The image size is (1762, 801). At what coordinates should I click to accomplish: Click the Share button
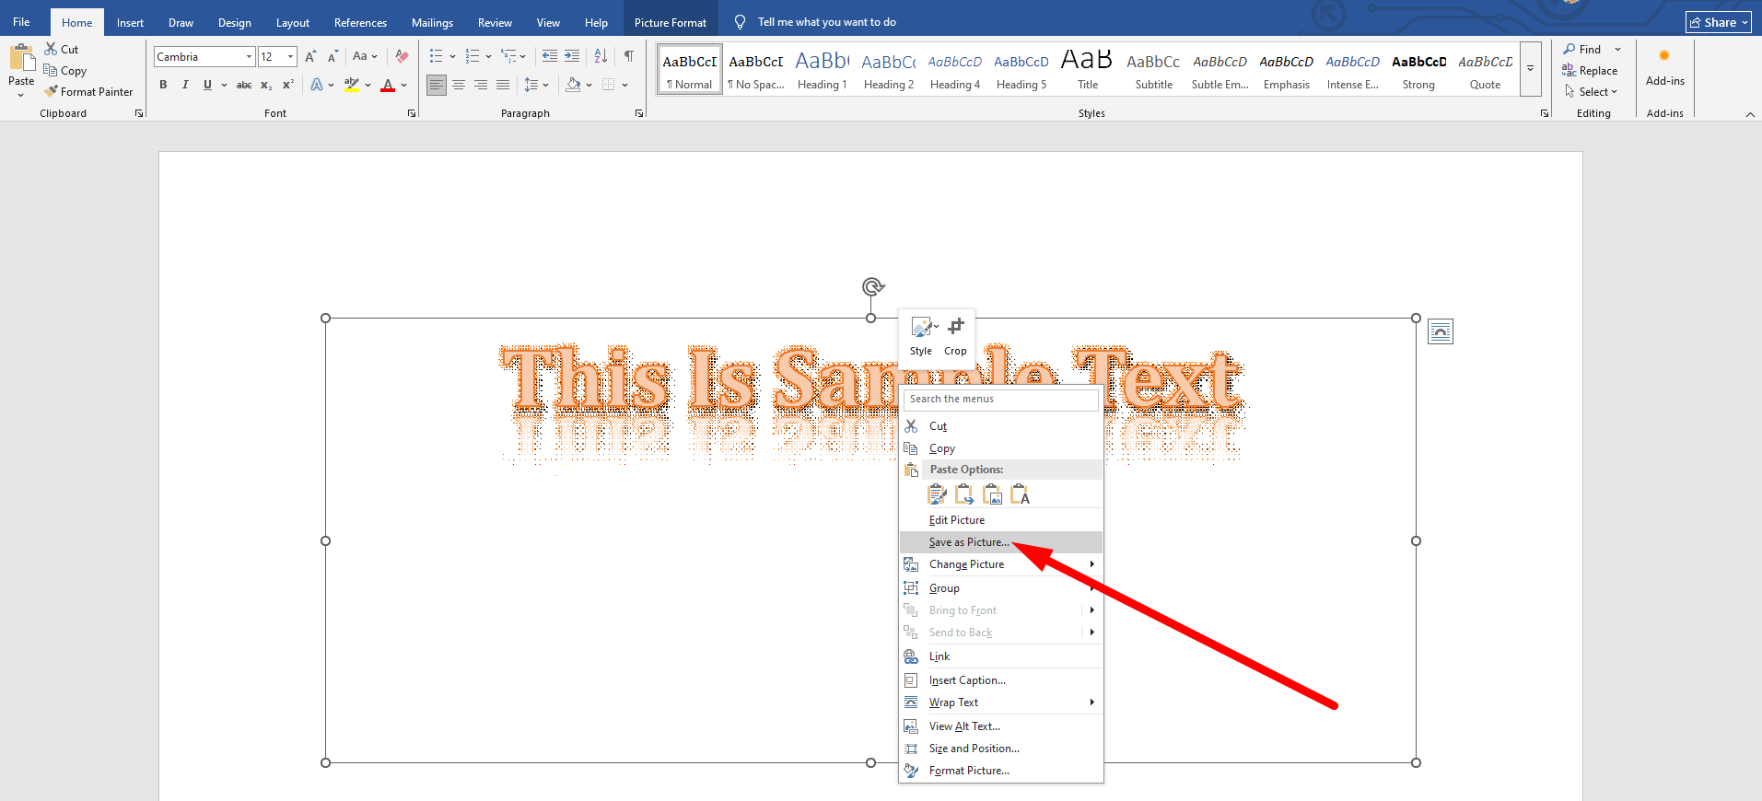click(1717, 22)
